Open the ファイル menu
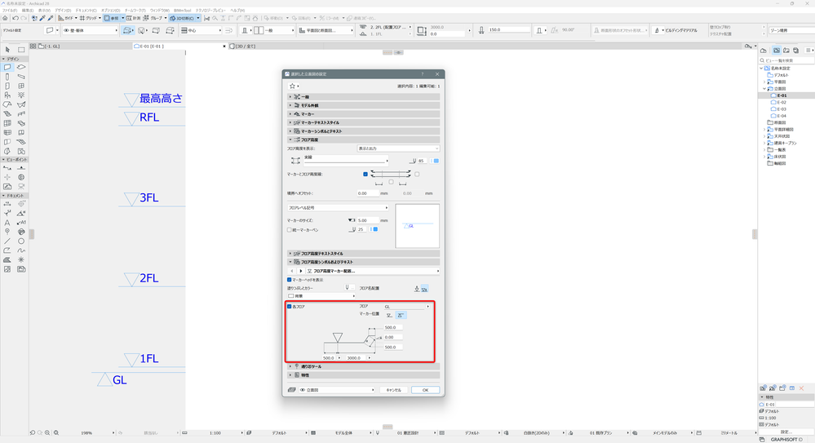Image resolution: width=815 pixels, height=443 pixels. click(9, 11)
